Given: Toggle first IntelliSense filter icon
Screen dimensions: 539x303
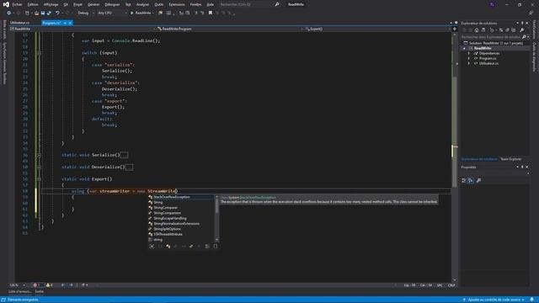Looking at the screenshot, I should (x=152, y=247).
